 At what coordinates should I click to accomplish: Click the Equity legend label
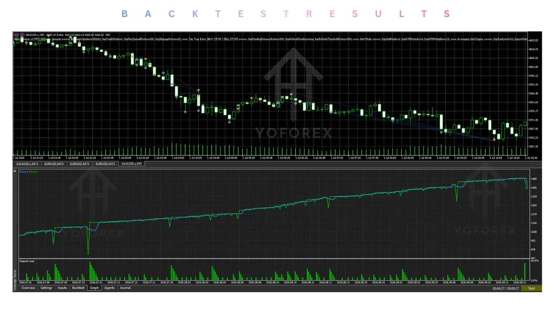point(34,171)
